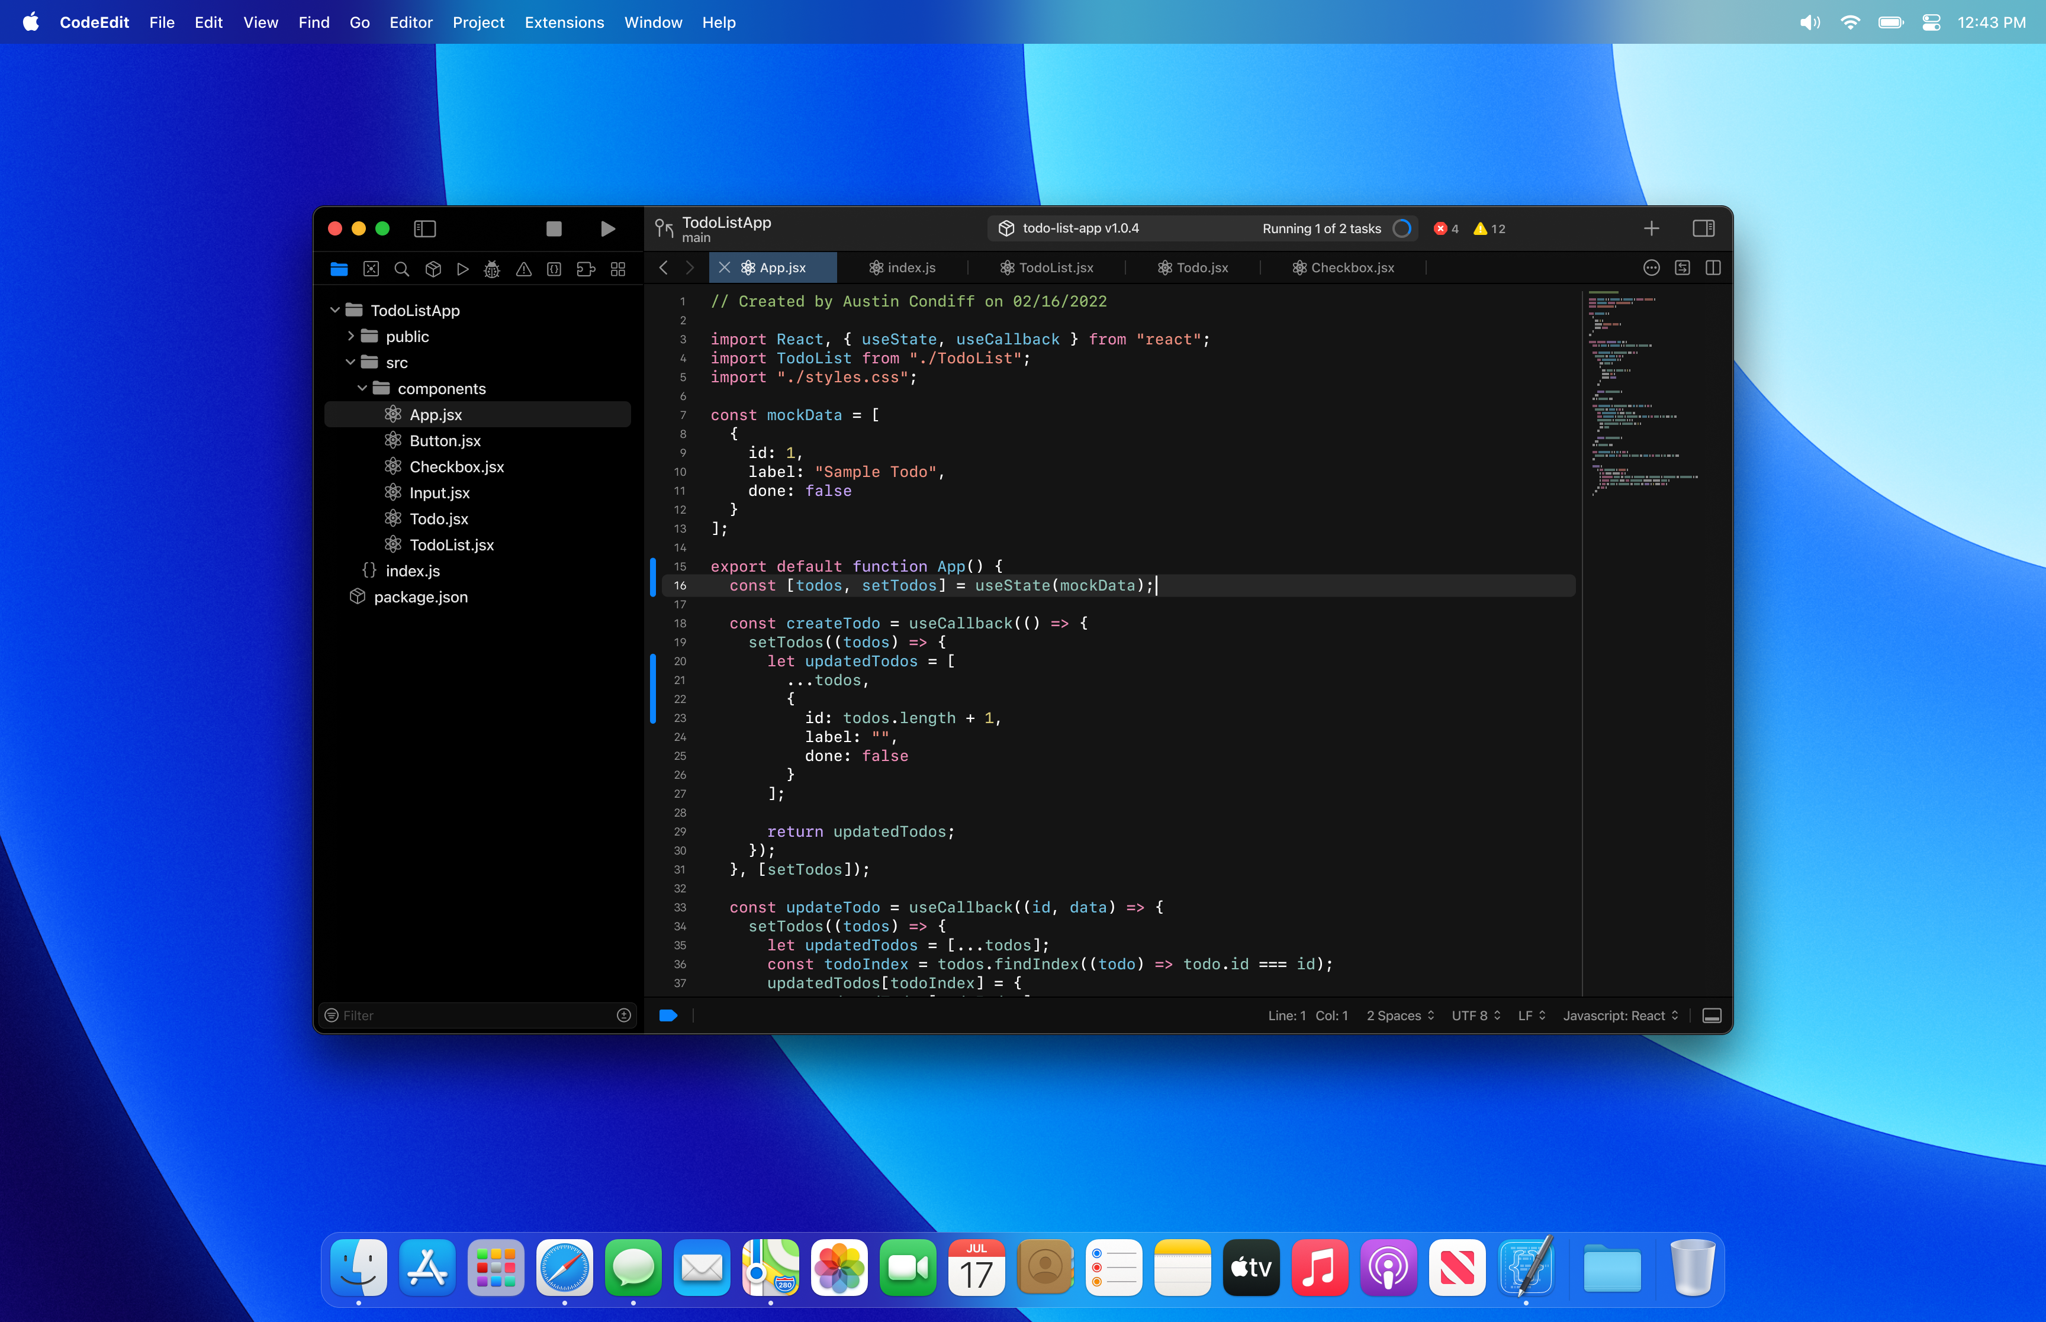Open the source control navigator icon

click(371, 269)
